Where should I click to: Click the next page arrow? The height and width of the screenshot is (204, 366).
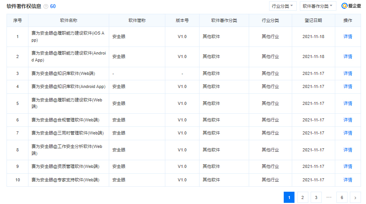(355, 197)
